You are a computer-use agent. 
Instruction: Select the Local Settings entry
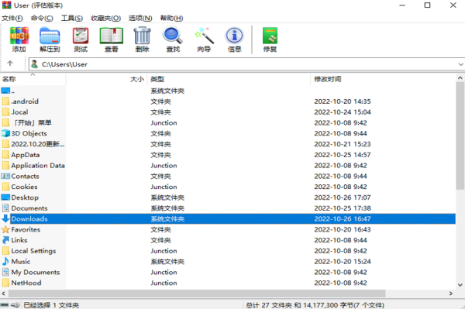(33, 251)
